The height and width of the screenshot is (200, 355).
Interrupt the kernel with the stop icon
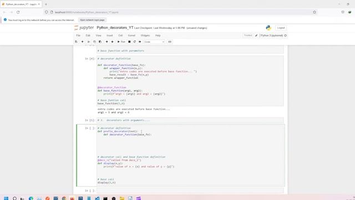[129, 42]
